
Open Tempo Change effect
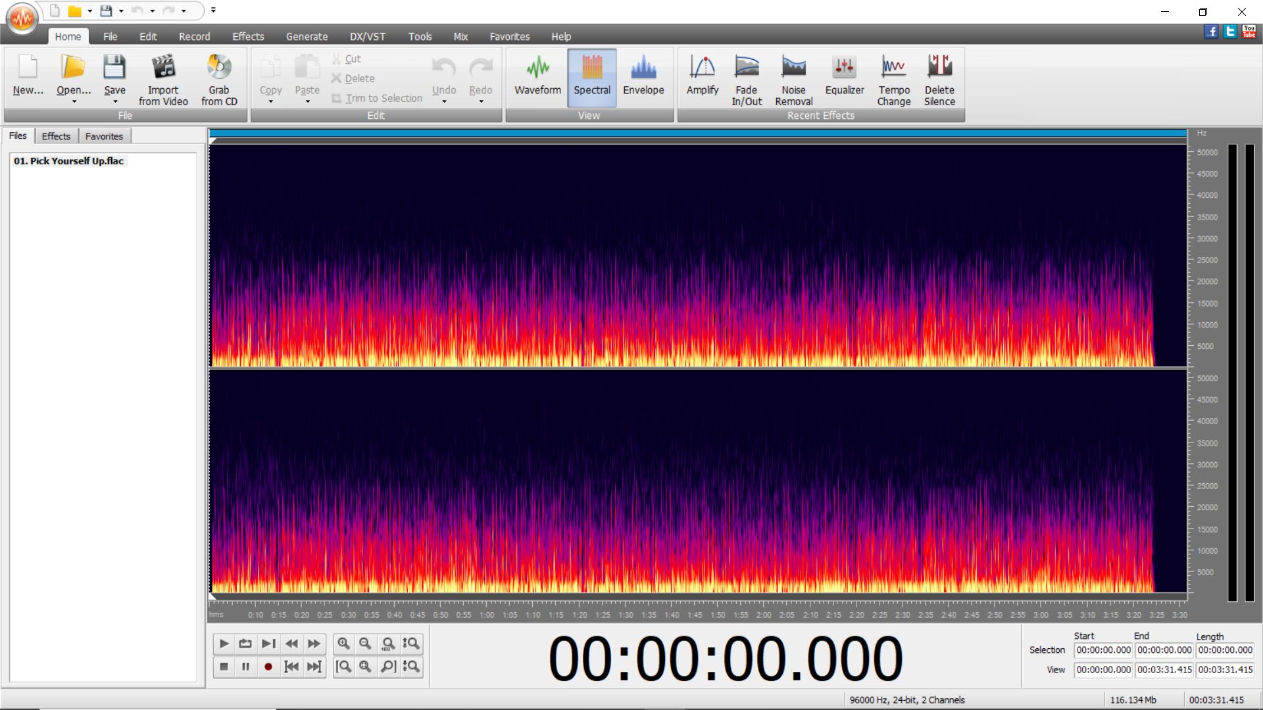click(x=893, y=79)
